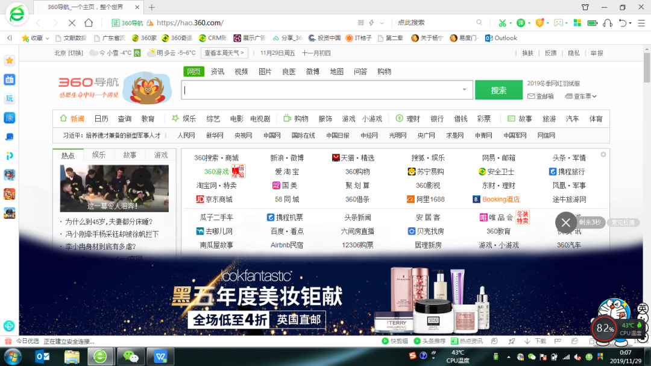Collapse the sidebar arrow
Image resolution: width=651 pixels, height=366 pixels.
click(9, 38)
